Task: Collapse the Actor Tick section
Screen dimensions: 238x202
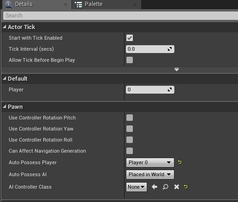Action: (5, 27)
